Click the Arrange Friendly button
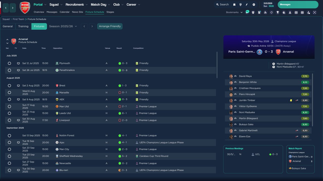Screen dimensions: 323x181 click(x=110, y=26)
